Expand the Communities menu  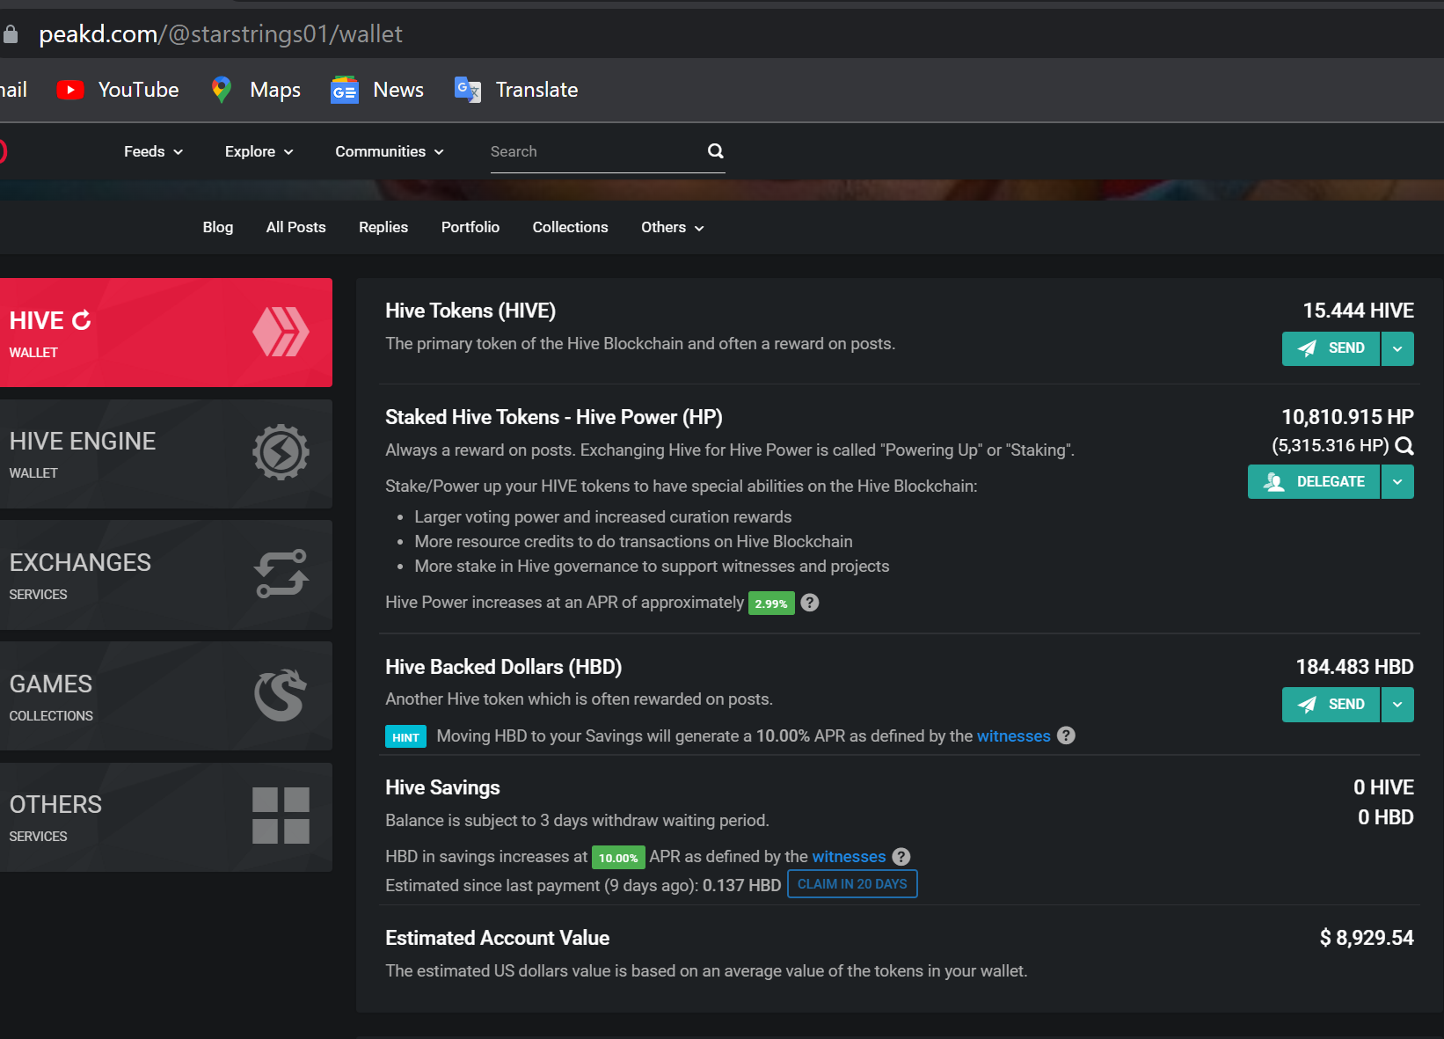[x=390, y=151]
